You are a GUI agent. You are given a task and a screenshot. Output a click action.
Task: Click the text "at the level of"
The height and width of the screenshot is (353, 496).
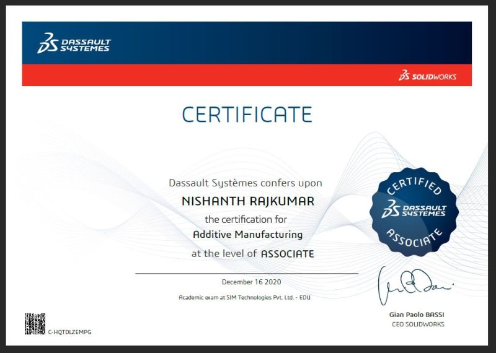coord(224,253)
